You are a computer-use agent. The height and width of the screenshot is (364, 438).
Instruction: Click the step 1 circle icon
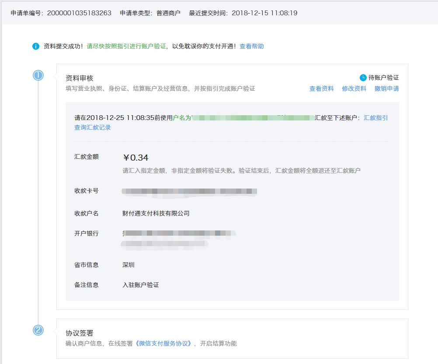click(38, 76)
